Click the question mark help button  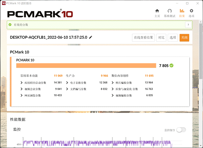pos(188,25)
